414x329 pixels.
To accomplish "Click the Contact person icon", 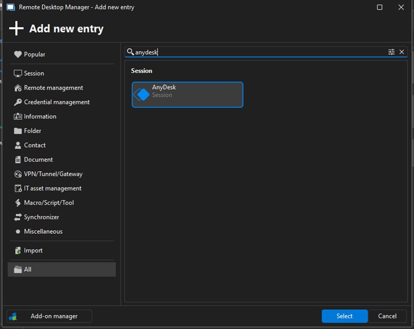I will 18,145.
